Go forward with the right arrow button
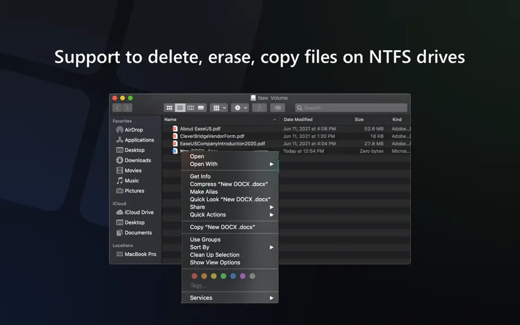This screenshot has height=325, width=520. pyautogui.click(x=127, y=107)
